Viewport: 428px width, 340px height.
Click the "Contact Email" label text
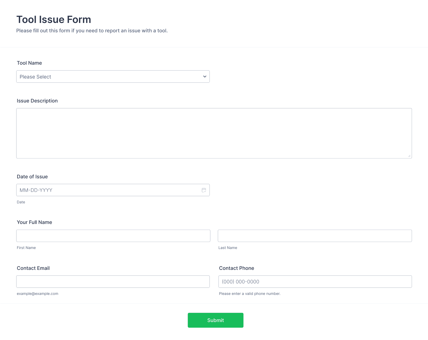[x=33, y=268]
